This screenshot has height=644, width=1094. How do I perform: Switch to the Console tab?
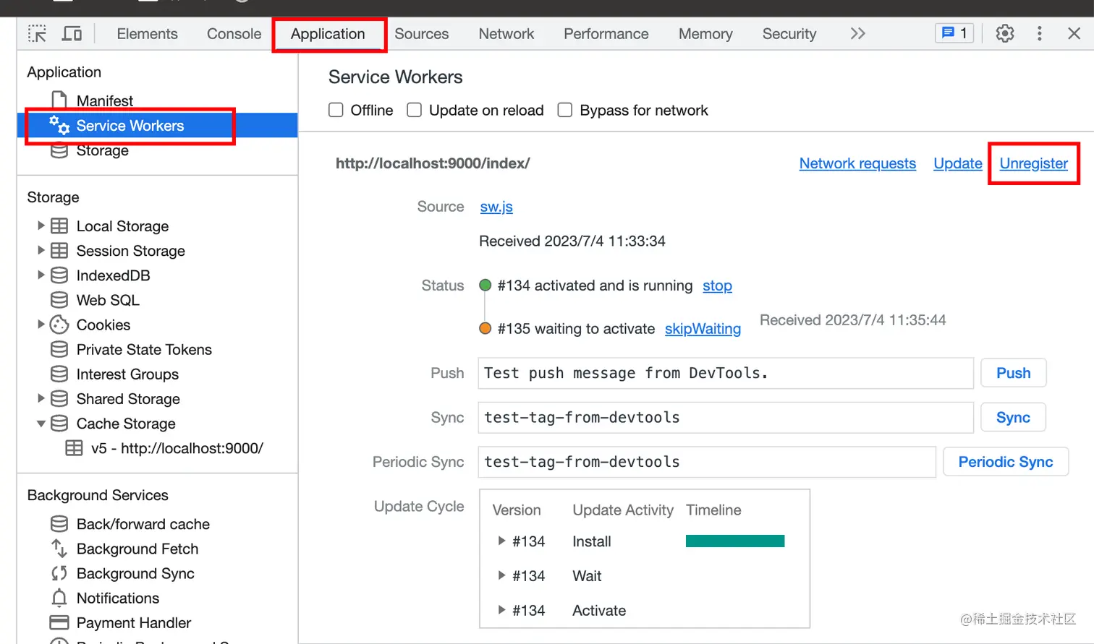[234, 34]
